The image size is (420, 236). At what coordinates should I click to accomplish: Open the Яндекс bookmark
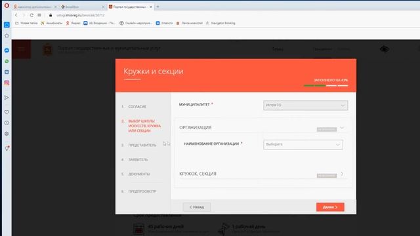[73, 24]
